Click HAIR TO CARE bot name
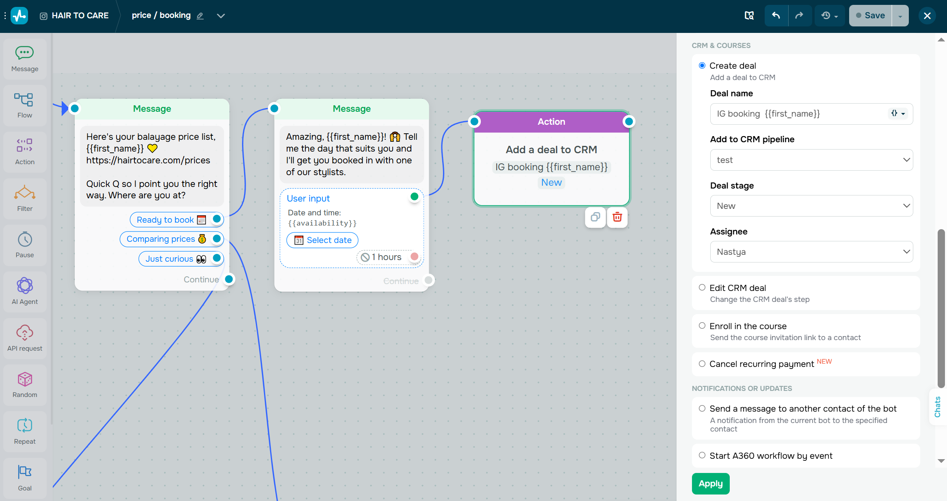The image size is (947, 501). 80,15
